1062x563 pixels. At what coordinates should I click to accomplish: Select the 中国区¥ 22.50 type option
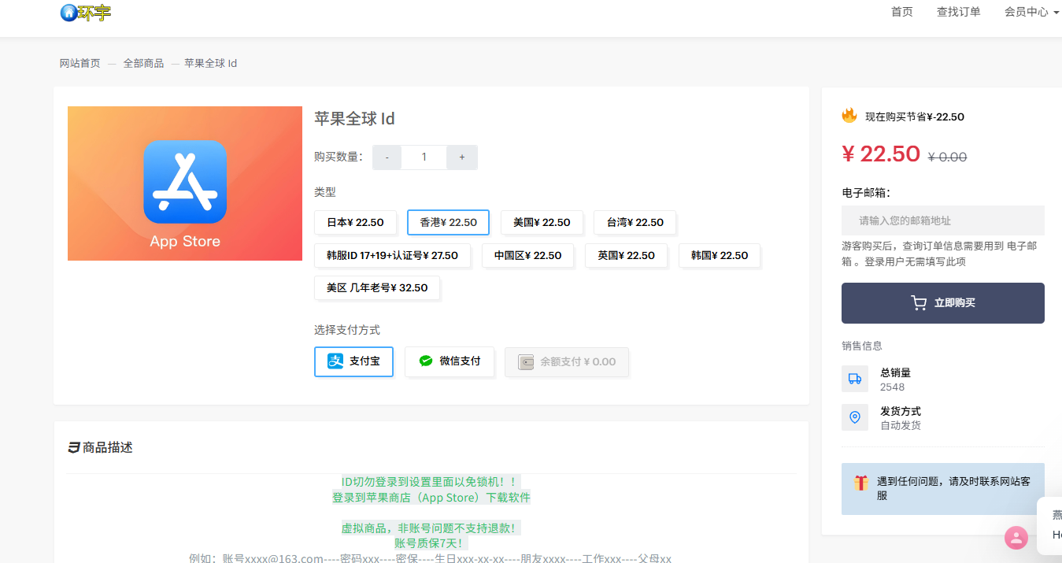527,256
